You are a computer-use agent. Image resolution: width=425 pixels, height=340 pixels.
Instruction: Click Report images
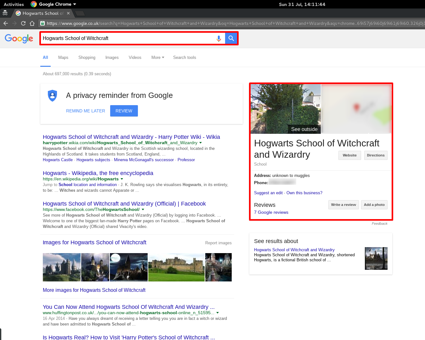(x=218, y=243)
